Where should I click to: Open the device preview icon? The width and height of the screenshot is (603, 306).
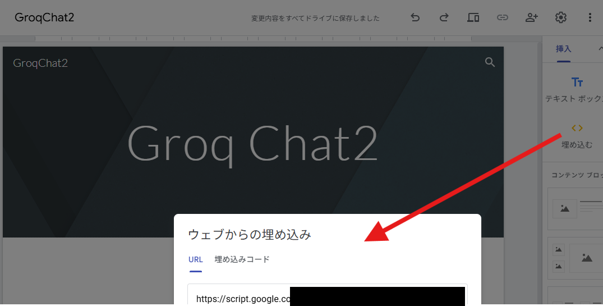click(473, 17)
